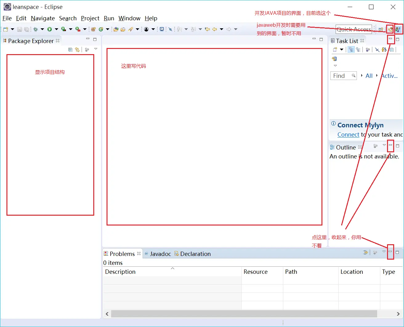Click the Last Edit Location icon
The height and width of the screenshot is (327, 404).
(207, 29)
